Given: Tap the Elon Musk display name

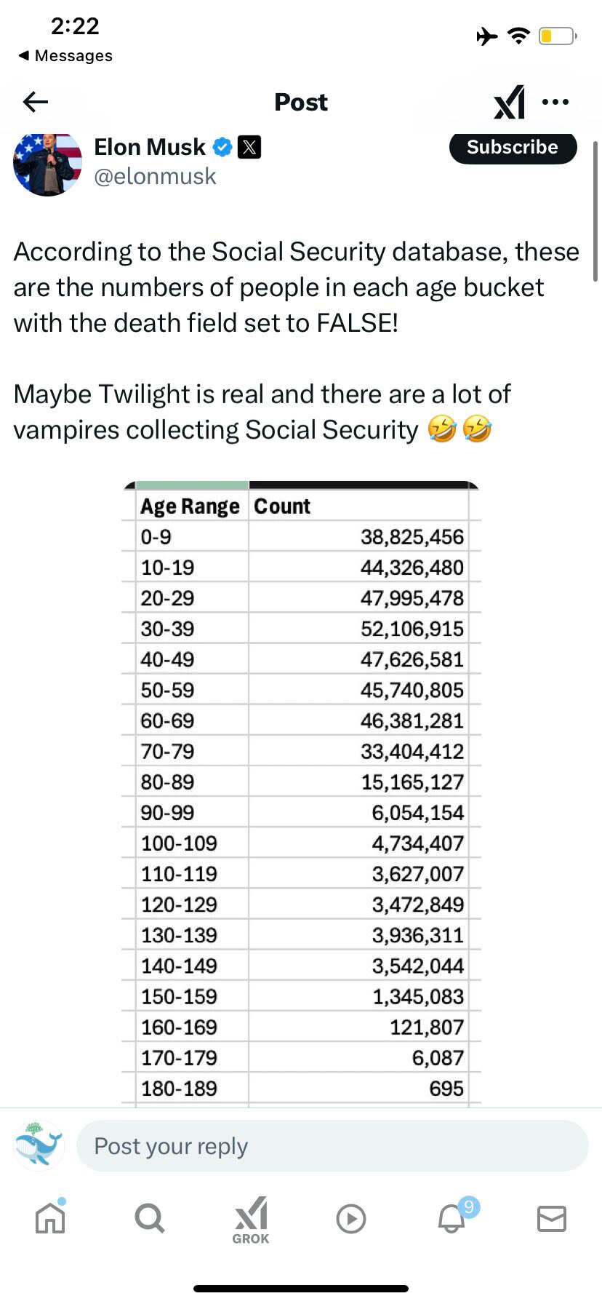Looking at the screenshot, I should click(x=150, y=147).
